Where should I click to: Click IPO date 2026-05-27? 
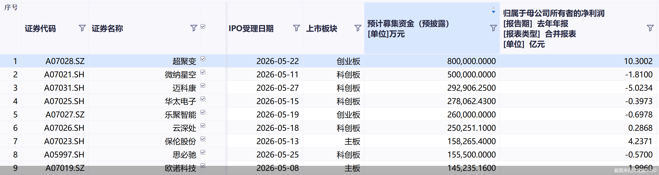[x=278, y=88]
